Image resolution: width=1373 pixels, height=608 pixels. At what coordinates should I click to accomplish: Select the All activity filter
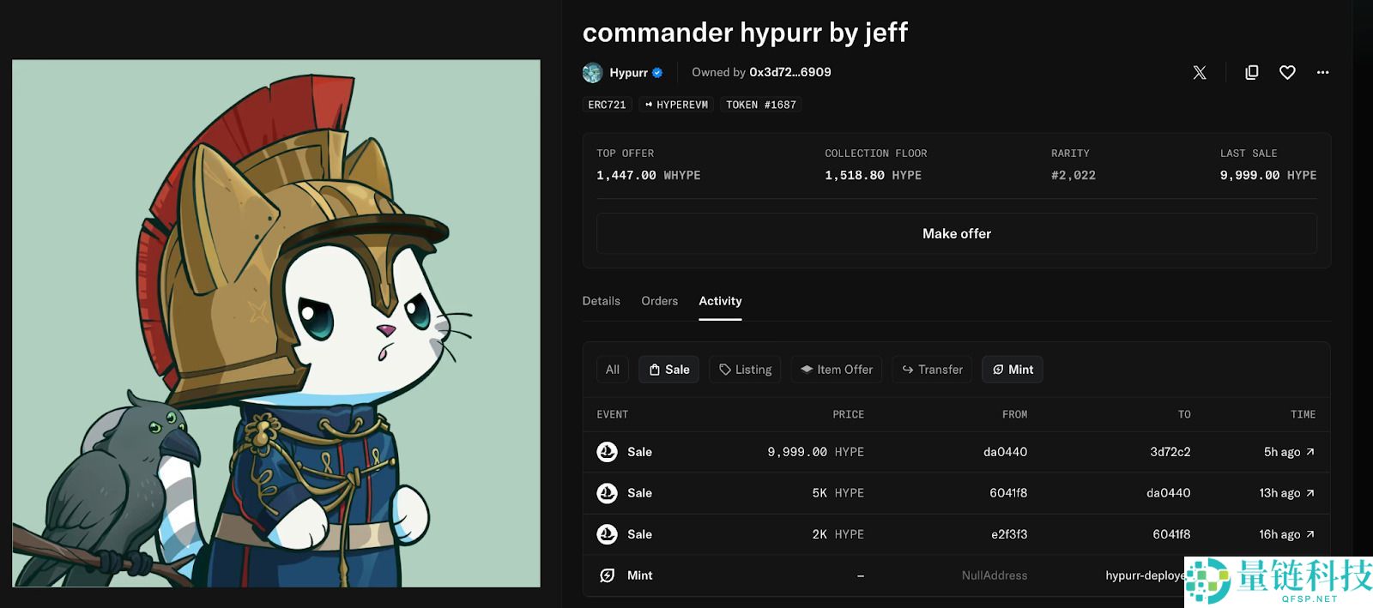pos(612,370)
